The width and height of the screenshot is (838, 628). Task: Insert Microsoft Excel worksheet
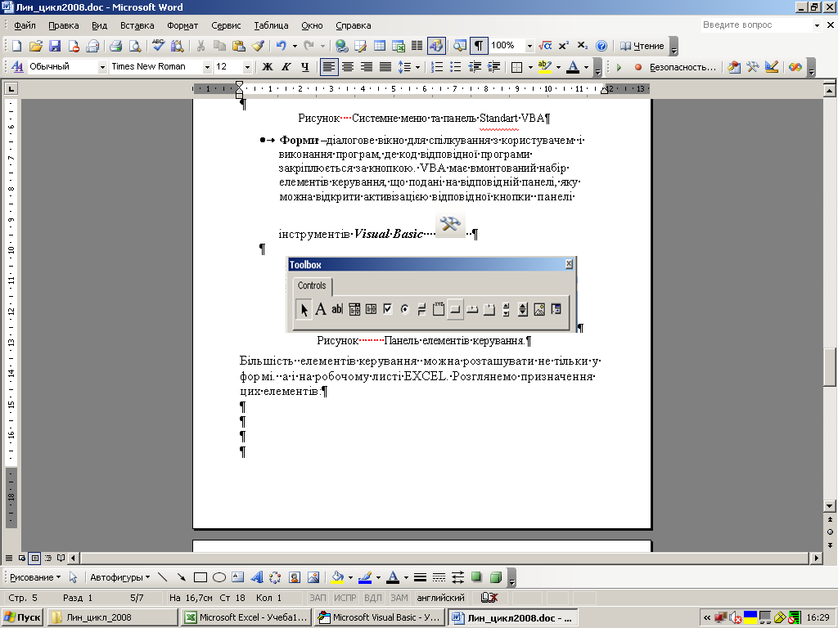coord(399,46)
